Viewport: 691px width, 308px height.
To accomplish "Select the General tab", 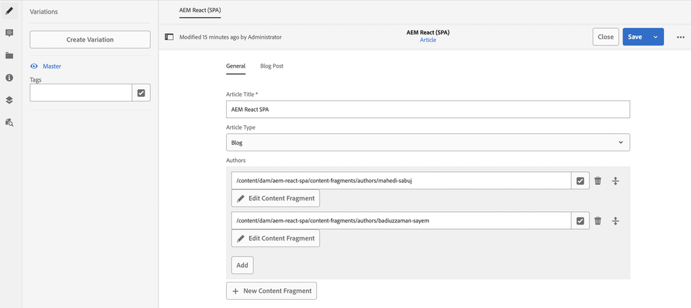I will point(235,66).
